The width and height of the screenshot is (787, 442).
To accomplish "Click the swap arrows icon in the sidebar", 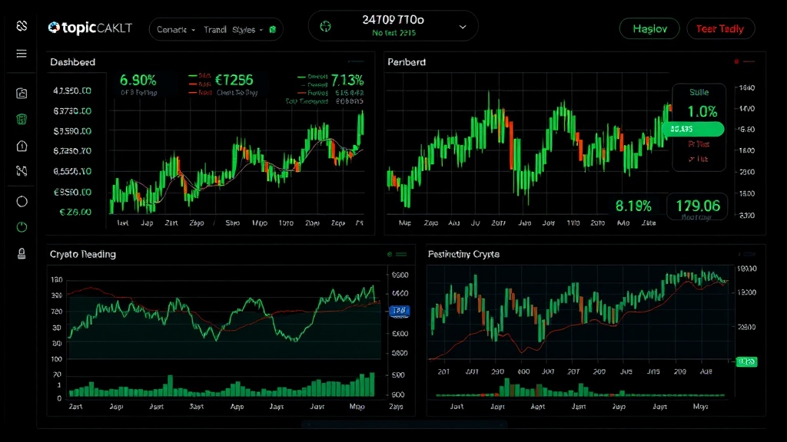I will coord(22,171).
